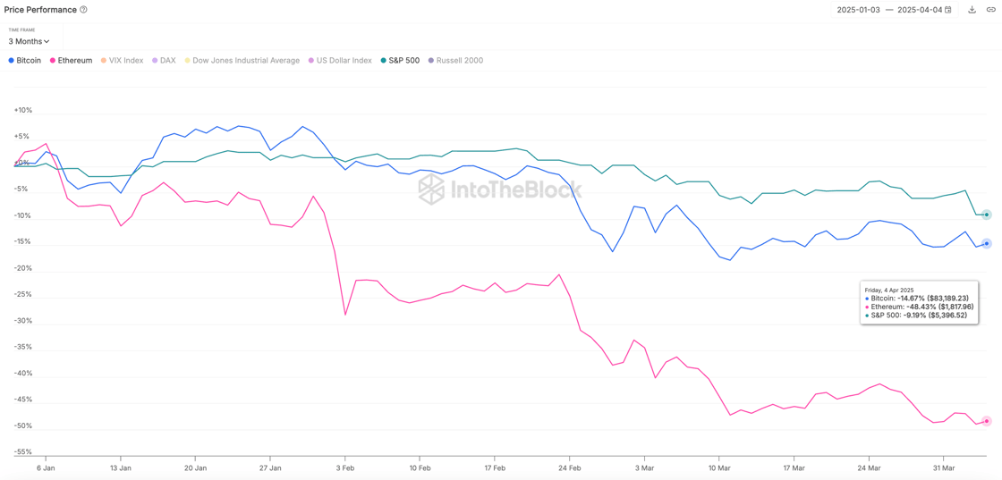
Task: Click the Price Performance help icon
Action: [84, 10]
